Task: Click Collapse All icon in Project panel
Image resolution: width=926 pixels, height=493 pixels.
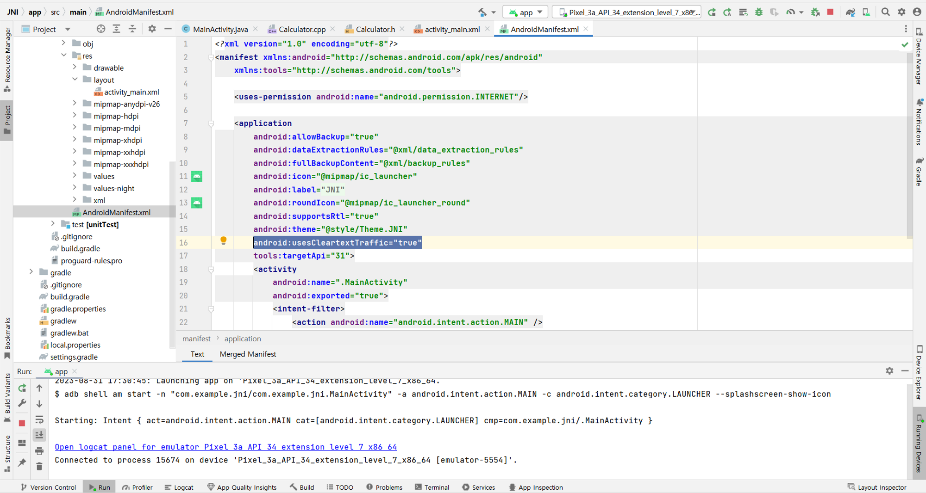Action: pos(132,29)
